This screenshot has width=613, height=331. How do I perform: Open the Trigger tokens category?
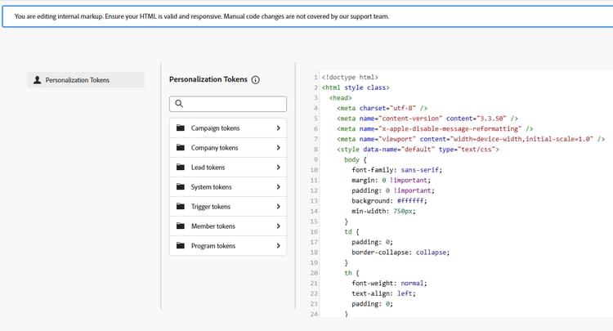(x=211, y=207)
